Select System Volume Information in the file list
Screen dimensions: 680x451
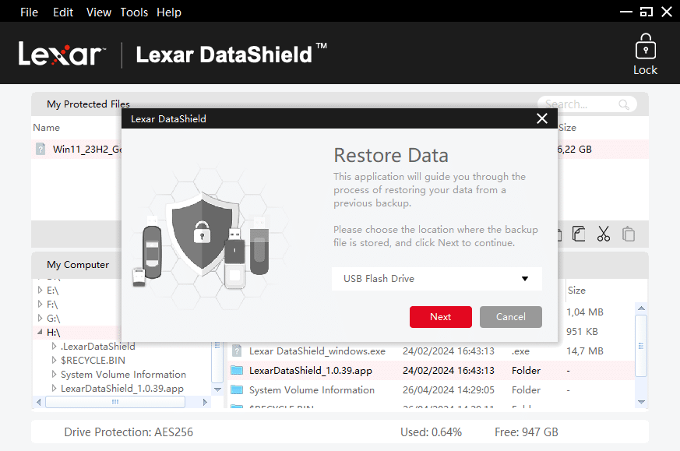point(312,390)
